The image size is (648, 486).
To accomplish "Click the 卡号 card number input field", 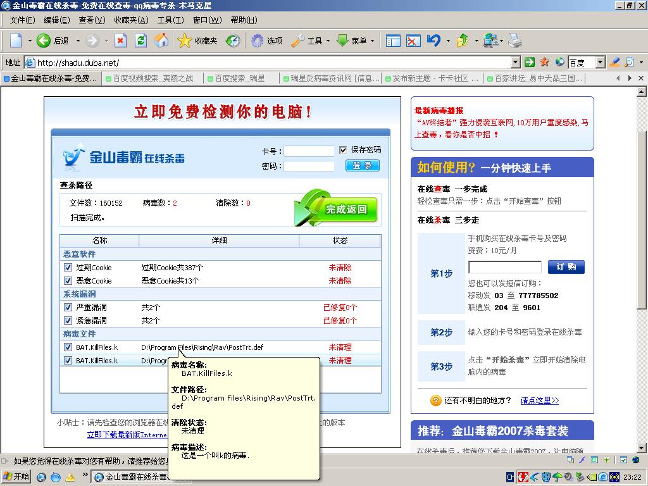I will (x=309, y=151).
